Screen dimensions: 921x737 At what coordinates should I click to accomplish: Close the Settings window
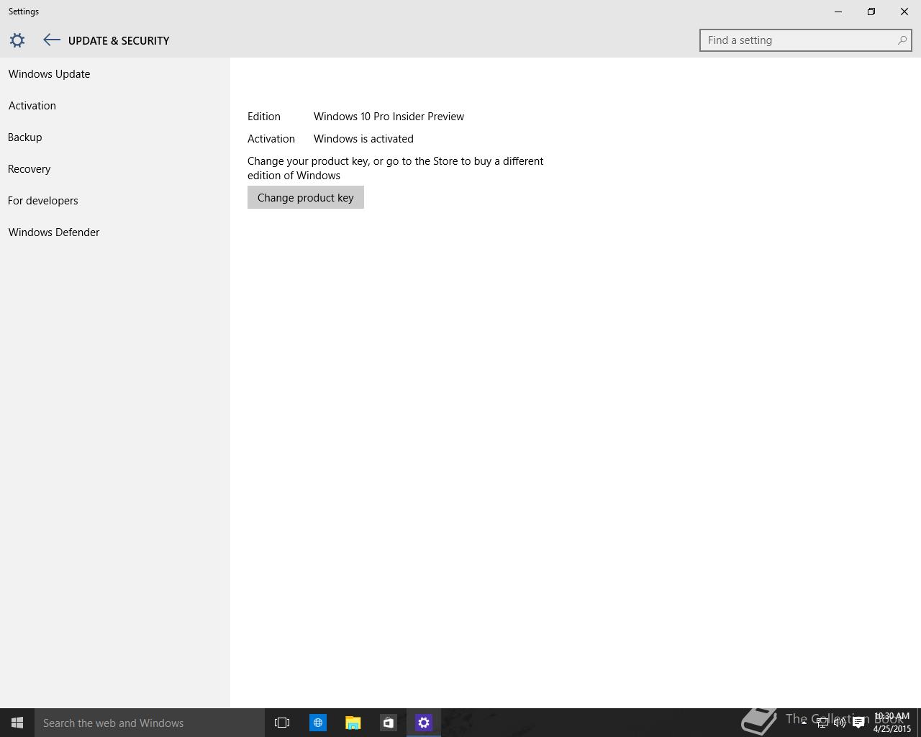(904, 12)
